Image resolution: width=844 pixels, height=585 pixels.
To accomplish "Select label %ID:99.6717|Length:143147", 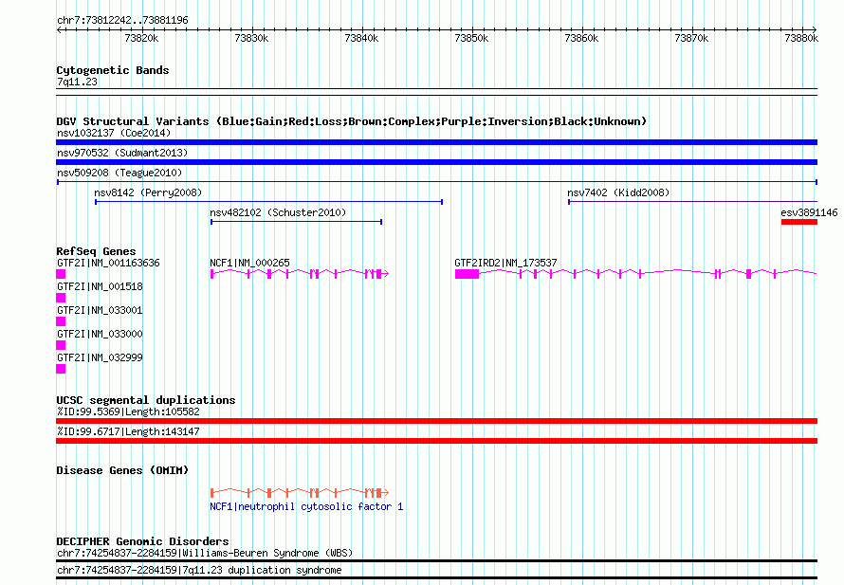I will click(x=128, y=432).
